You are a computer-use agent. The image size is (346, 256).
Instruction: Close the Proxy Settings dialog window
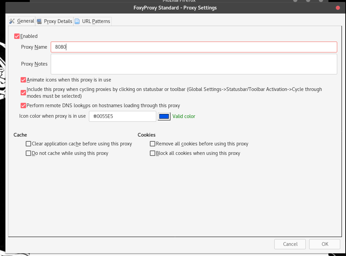[338, 7]
